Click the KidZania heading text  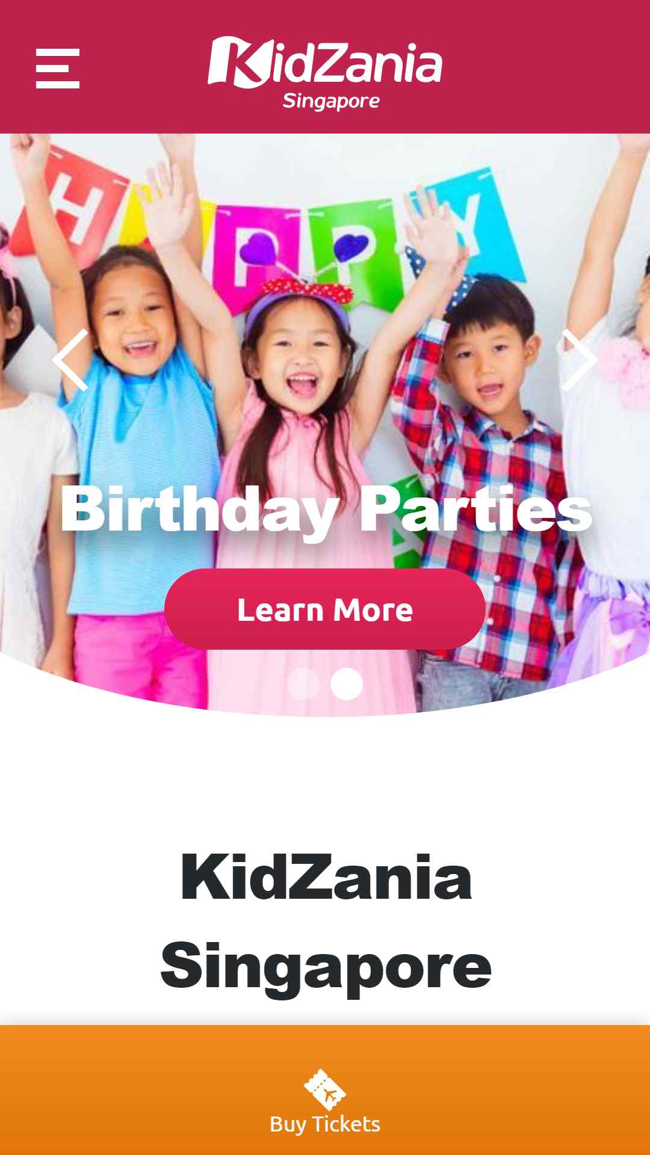pos(326,877)
